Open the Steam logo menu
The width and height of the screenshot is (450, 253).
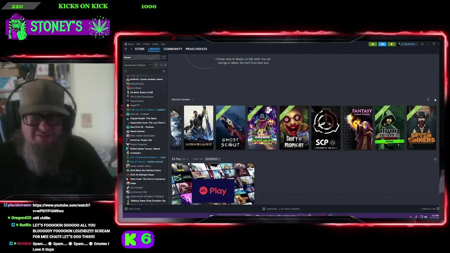tap(129, 44)
